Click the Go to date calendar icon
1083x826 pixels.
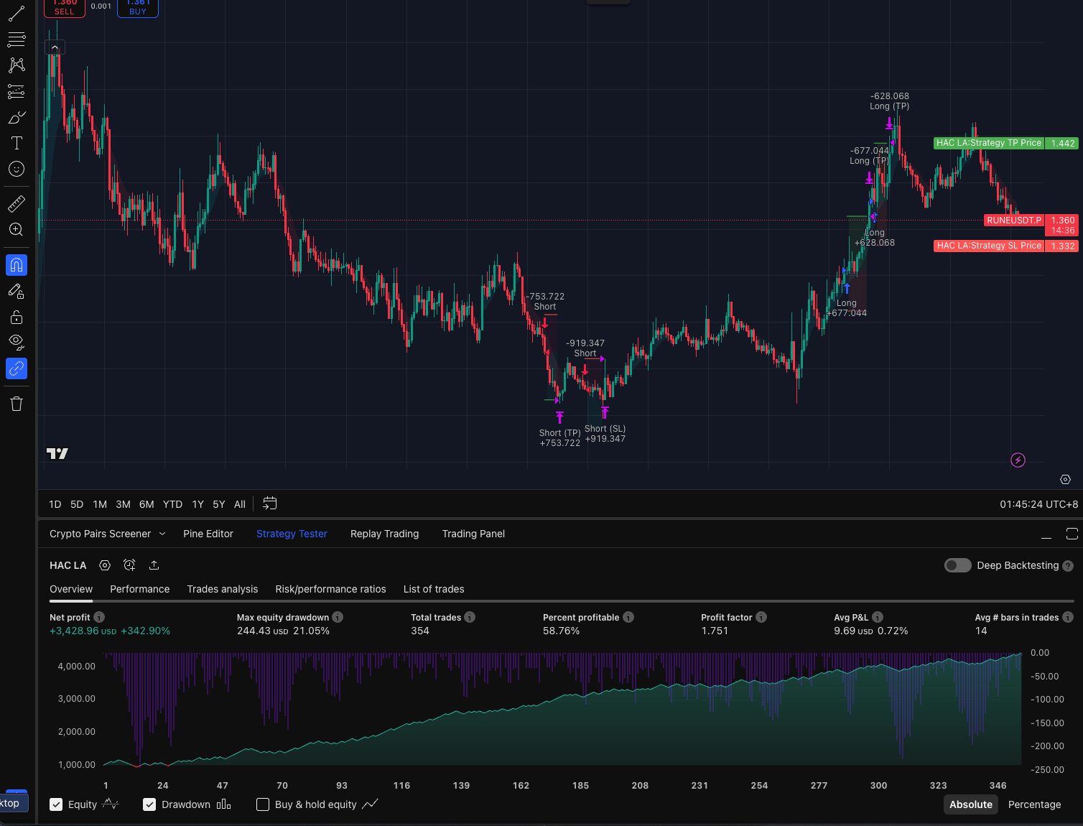click(x=270, y=504)
